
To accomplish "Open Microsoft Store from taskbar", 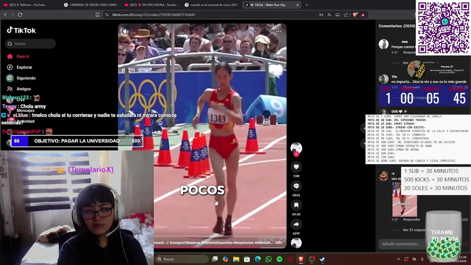I will pyautogui.click(x=247, y=259).
